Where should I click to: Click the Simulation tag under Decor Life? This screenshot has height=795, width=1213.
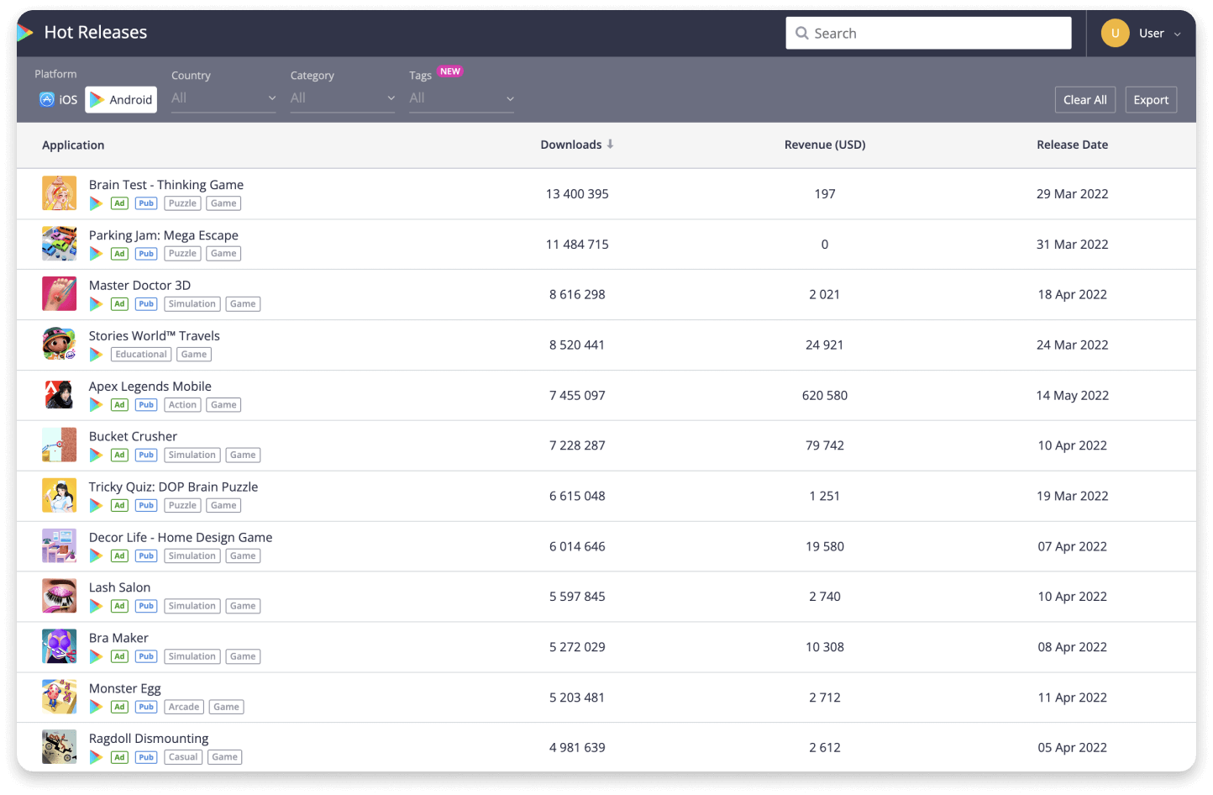[x=192, y=555]
